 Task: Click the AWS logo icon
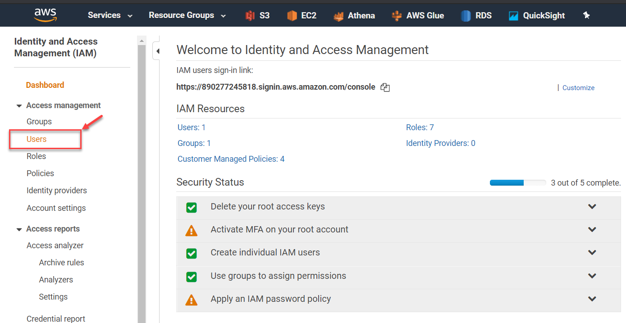45,15
